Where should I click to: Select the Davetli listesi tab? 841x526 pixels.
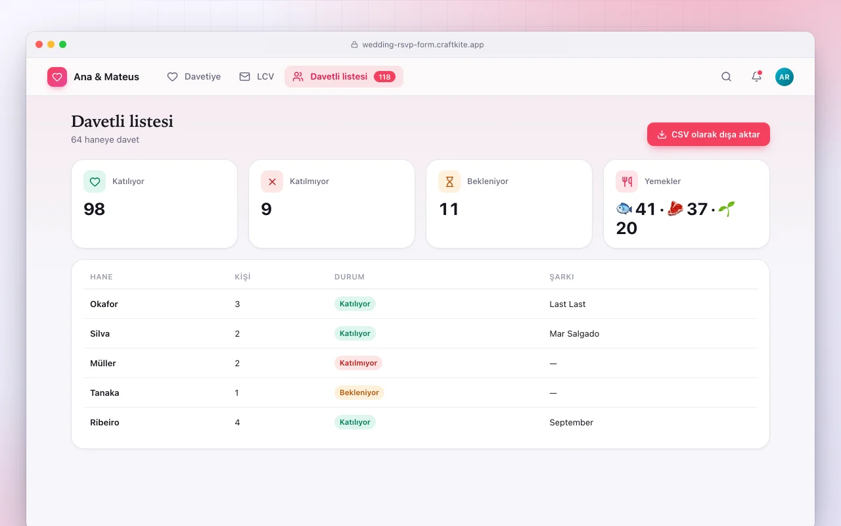point(344,77)
